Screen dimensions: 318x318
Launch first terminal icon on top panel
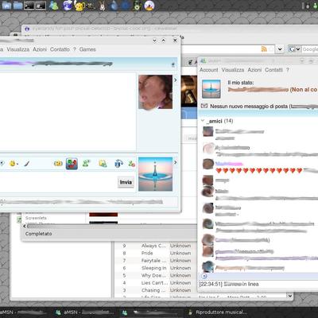29,6
